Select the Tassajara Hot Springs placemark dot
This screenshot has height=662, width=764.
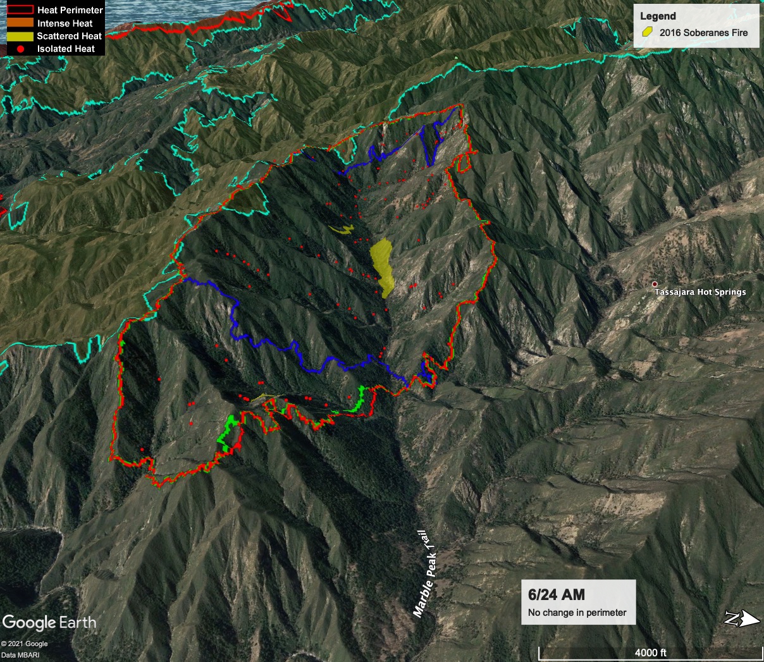pyautogui.click(x=654, y=285)
